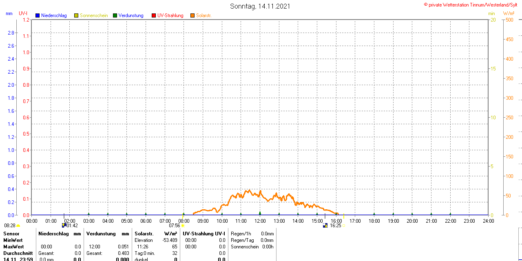Click the Sensor header in the data table
Screen dimensions: 522x261
click(11, 234)
